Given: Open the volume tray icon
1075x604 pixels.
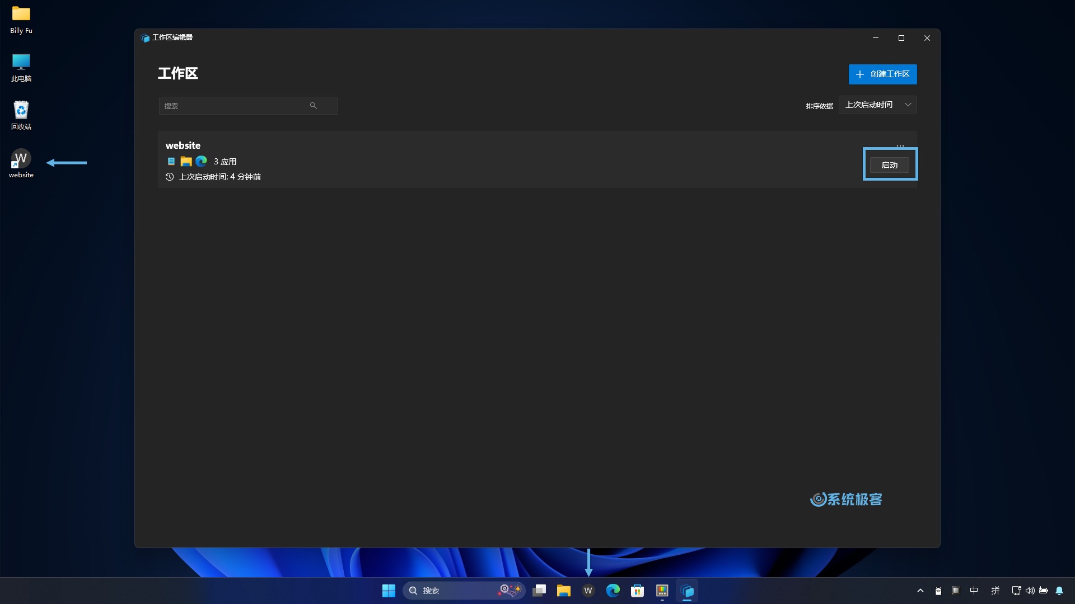Looking at the screenshot, I should click(1030, 591).
